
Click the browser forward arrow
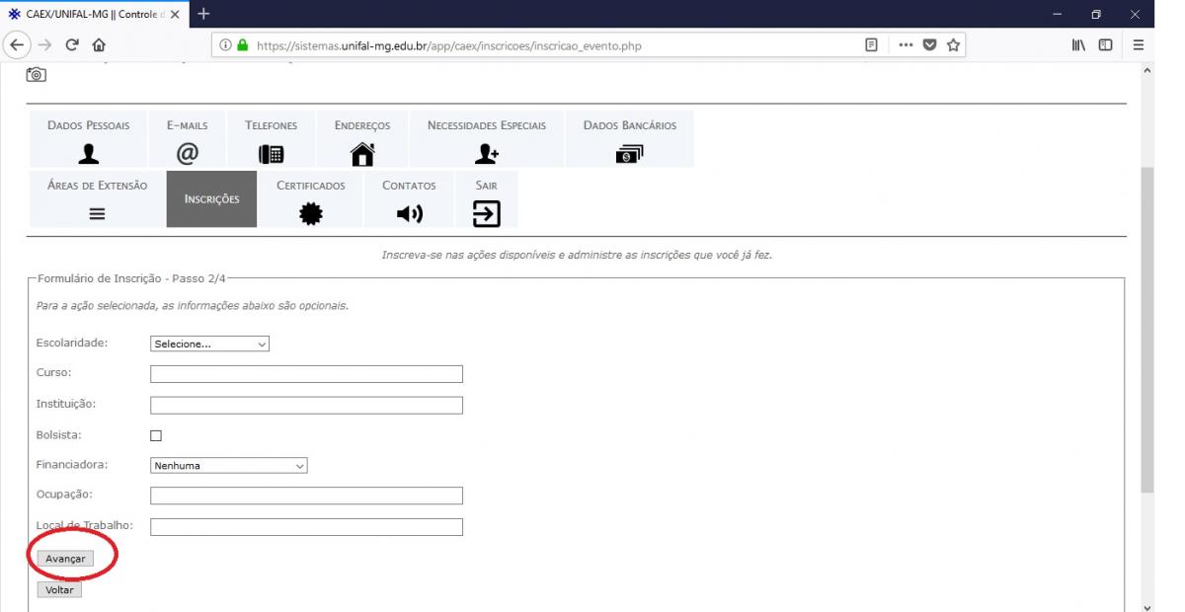(x=45, y=44)
